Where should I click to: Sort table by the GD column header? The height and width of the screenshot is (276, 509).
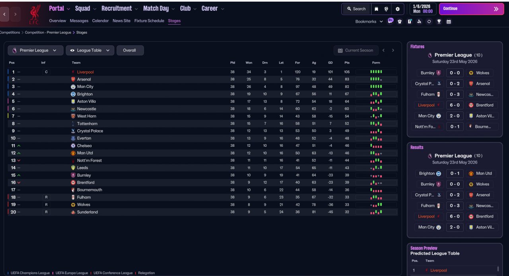coord(330,63)
